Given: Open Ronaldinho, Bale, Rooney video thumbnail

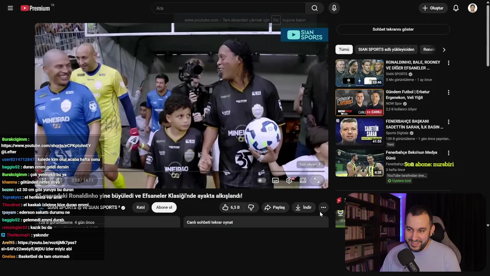Looking at the screenshot, I should [x=359, y=73].
